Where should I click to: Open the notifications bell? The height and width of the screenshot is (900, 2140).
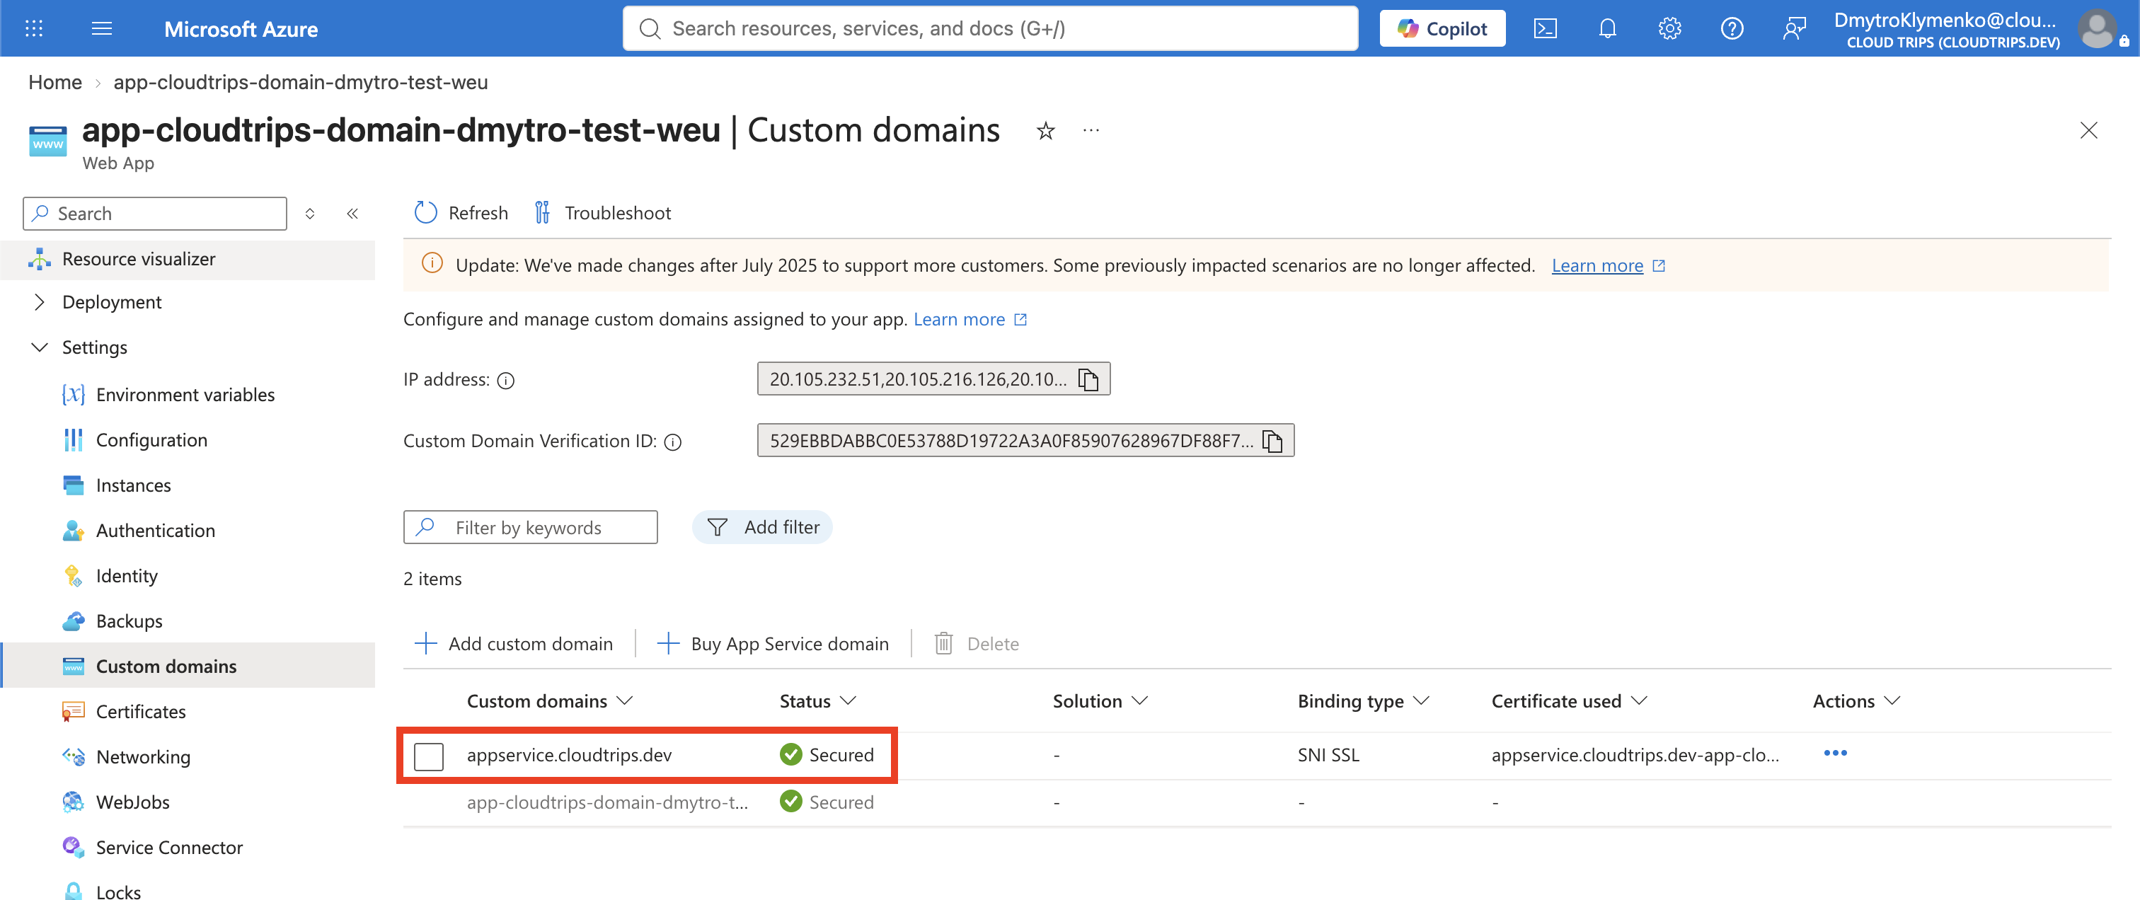(1608, 29)
